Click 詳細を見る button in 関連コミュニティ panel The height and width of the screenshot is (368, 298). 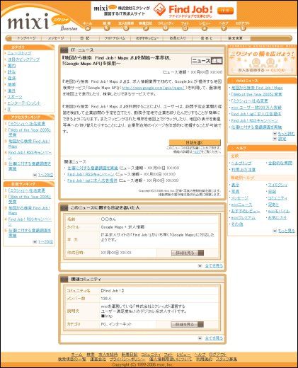click(x=188, y=325)
